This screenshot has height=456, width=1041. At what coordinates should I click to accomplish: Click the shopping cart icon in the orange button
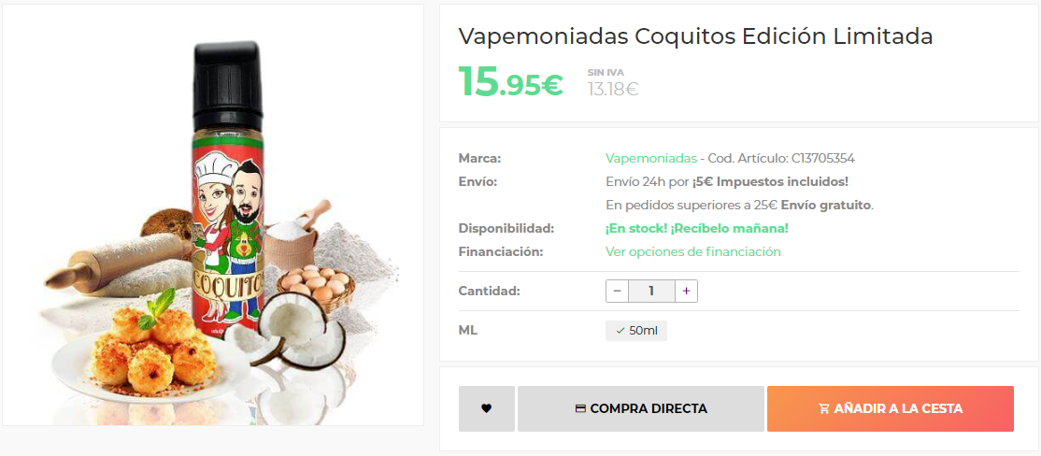tap(824, 409)
